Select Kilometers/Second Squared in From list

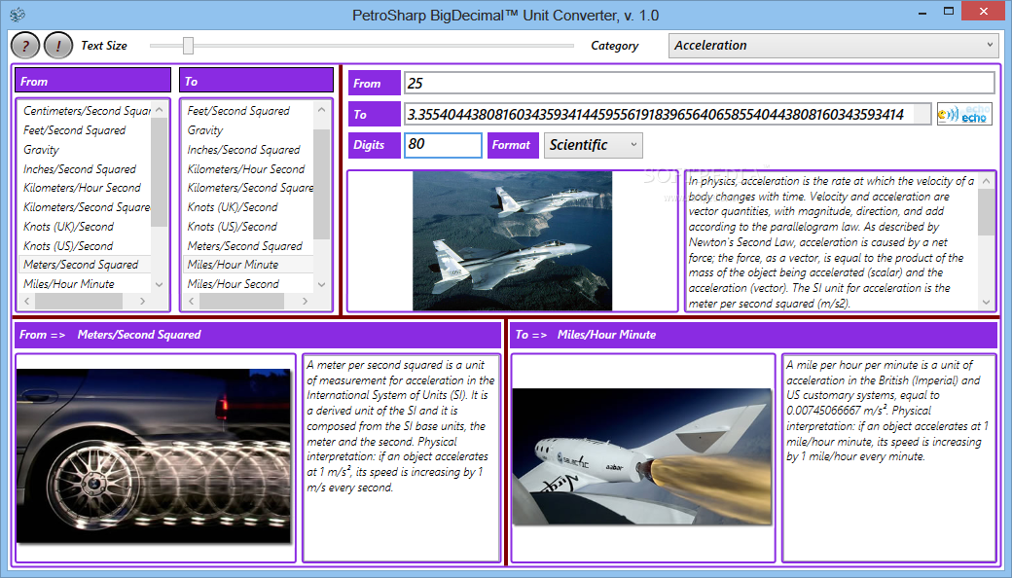(86, 207)
